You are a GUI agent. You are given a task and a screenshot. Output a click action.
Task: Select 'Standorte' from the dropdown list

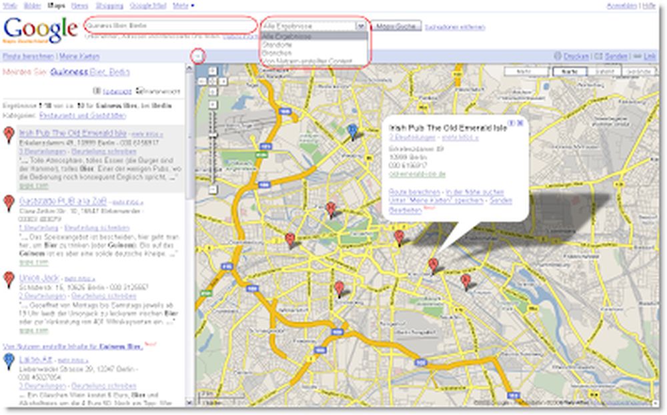coord(273,44)
